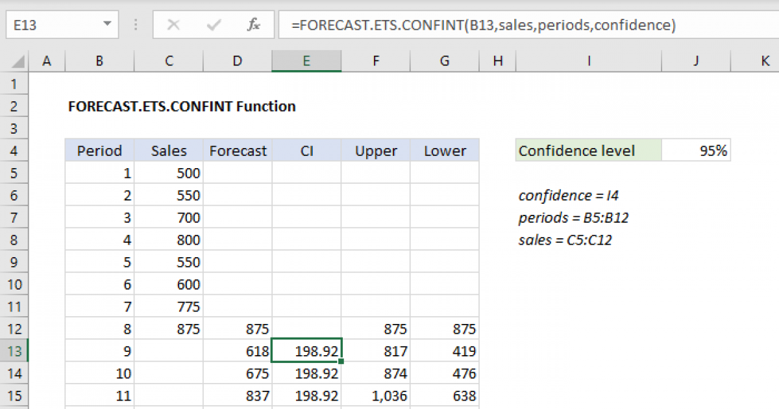
Task: Click the CI value 198.92 in row 13
Action: [x=306, y=351]
